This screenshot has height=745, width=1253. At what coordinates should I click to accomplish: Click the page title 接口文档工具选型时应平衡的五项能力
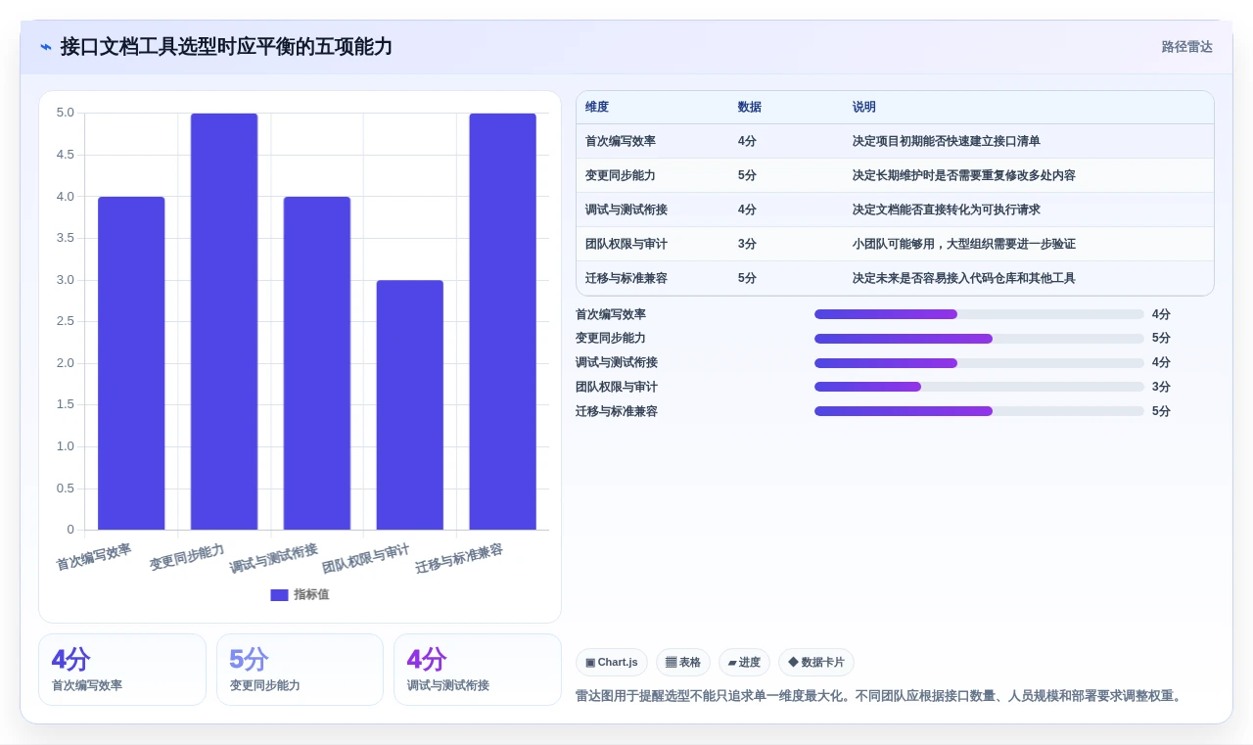226,47
